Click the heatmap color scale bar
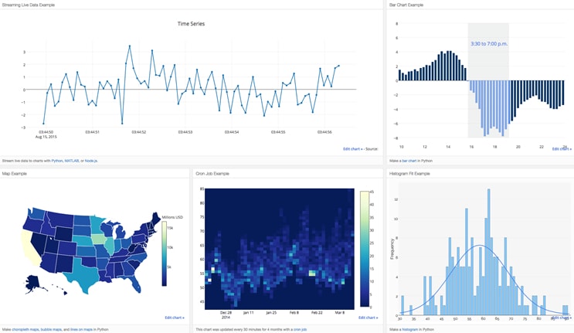Viewport: 574px width, 333px height. coord(365,249)
